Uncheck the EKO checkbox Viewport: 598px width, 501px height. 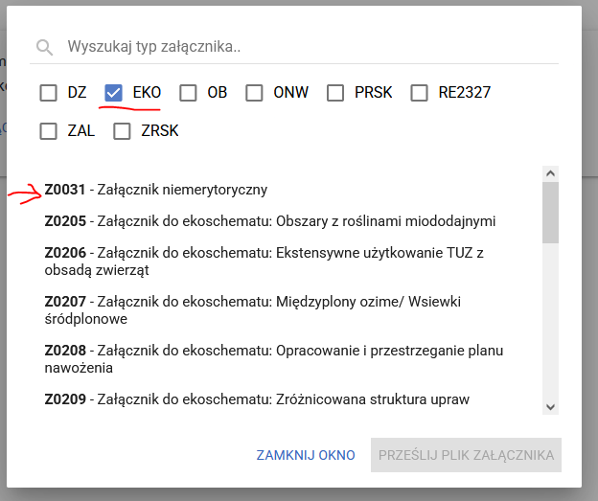114,93
